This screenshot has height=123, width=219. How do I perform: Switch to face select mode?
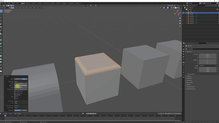coord(13,8)
